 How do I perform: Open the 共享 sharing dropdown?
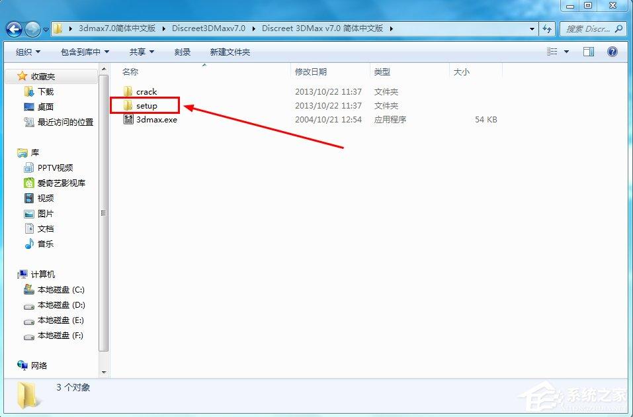(140, 52)
